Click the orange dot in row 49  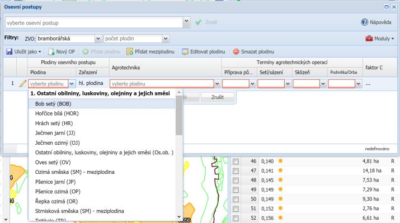pyautogui.click(x=280, y=189)
